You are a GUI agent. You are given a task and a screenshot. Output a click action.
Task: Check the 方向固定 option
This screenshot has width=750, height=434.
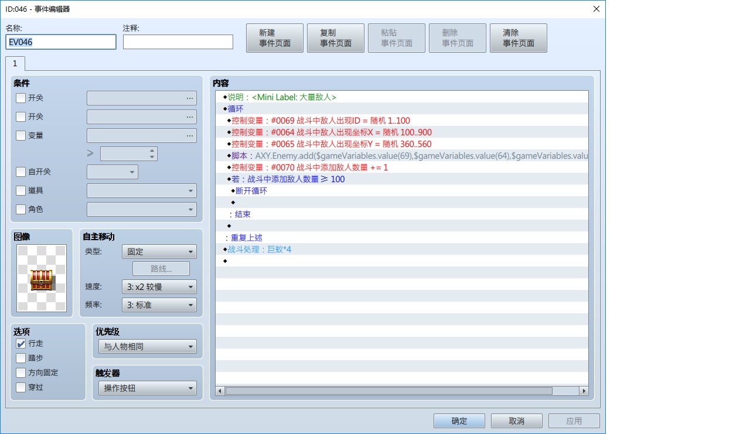coord(21,373)
